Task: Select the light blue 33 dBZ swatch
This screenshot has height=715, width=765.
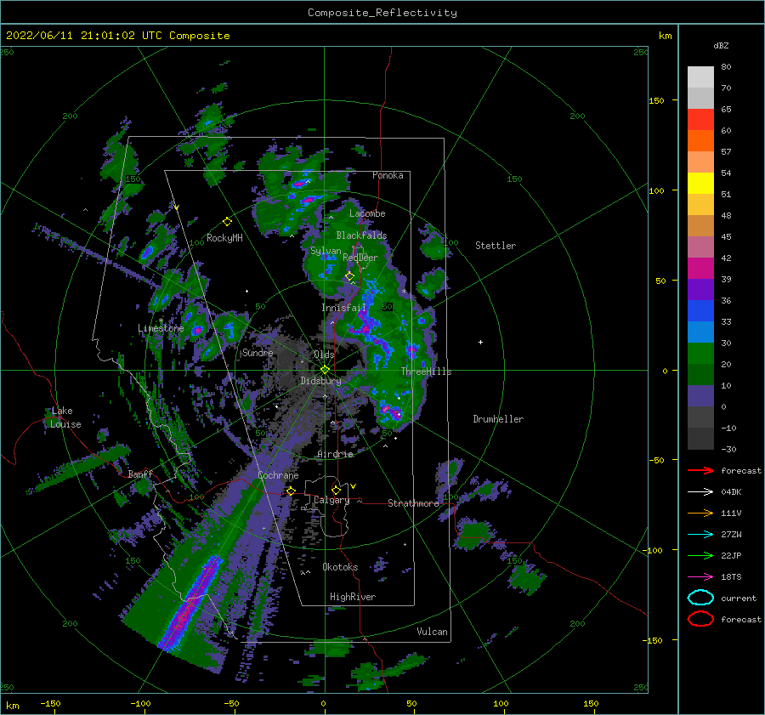Action: click(700, 332)
